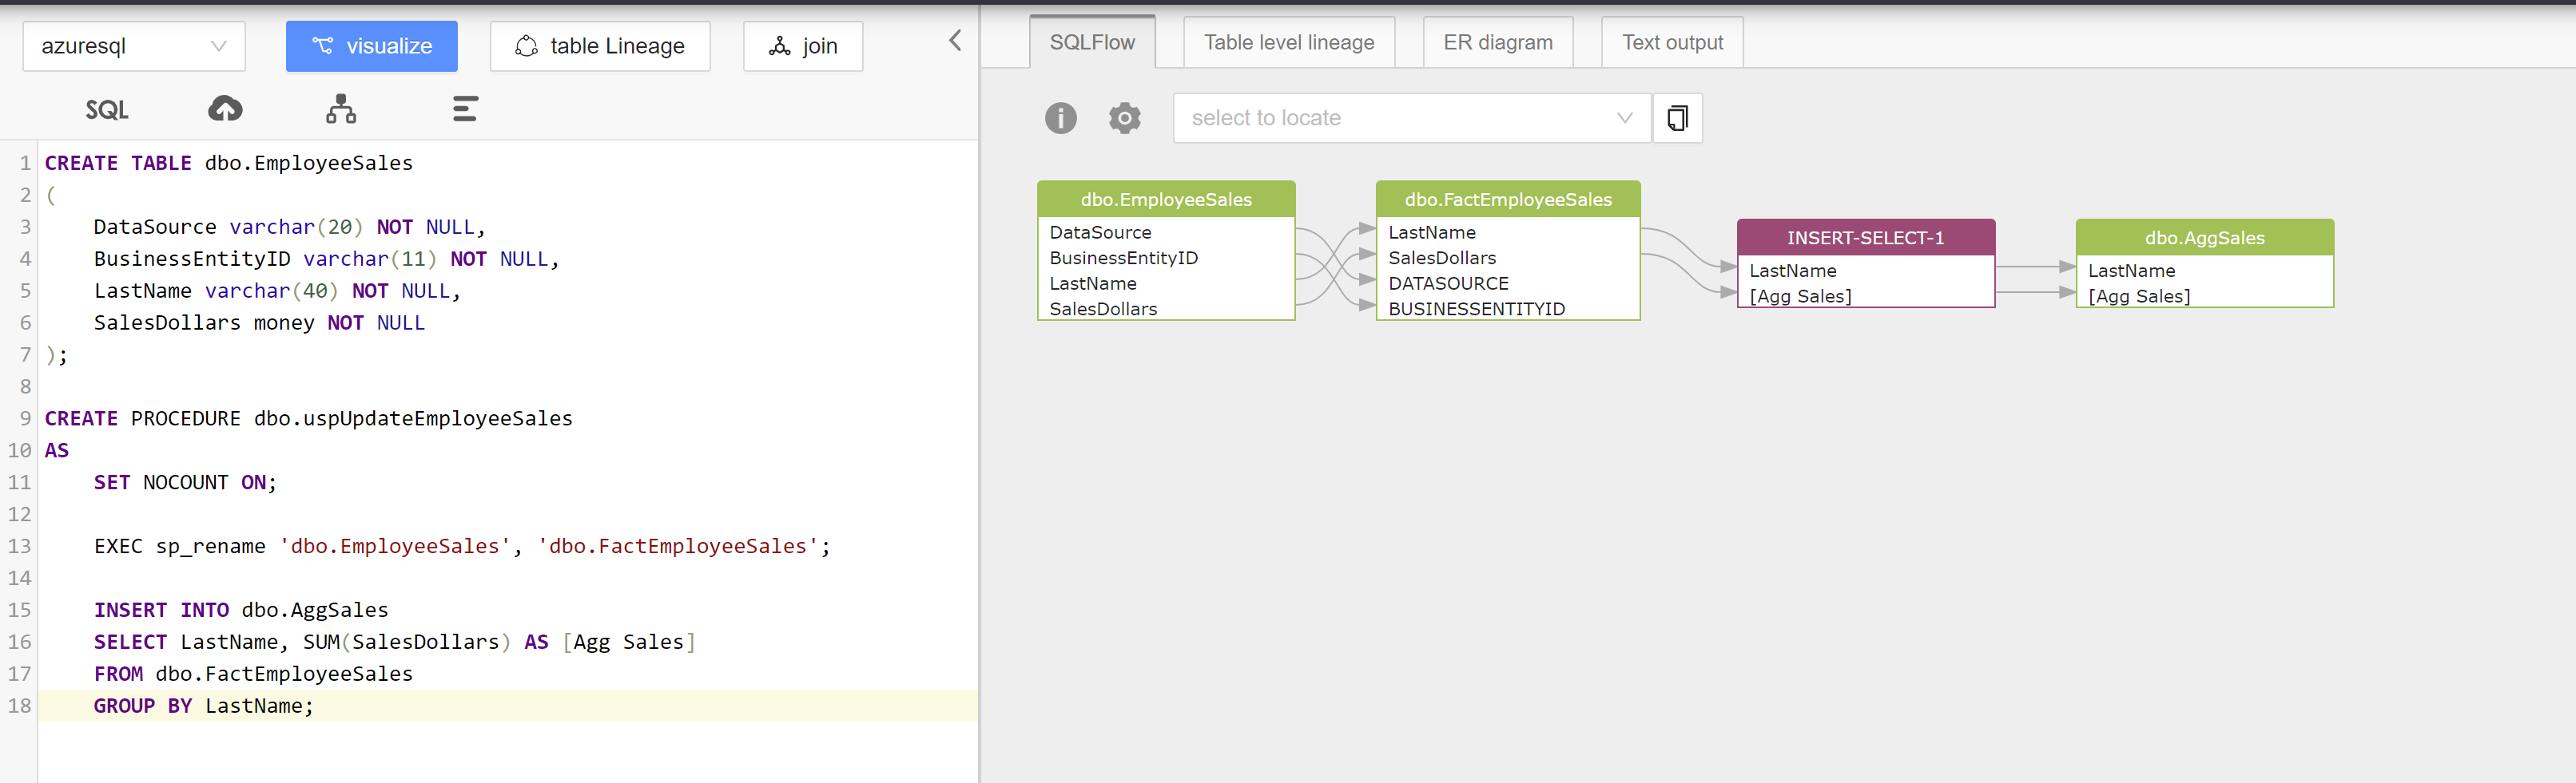Select the INSERT-SELECT-1 node header
The height and width of the screenshot is (783, 2576).
[1865, 238]
